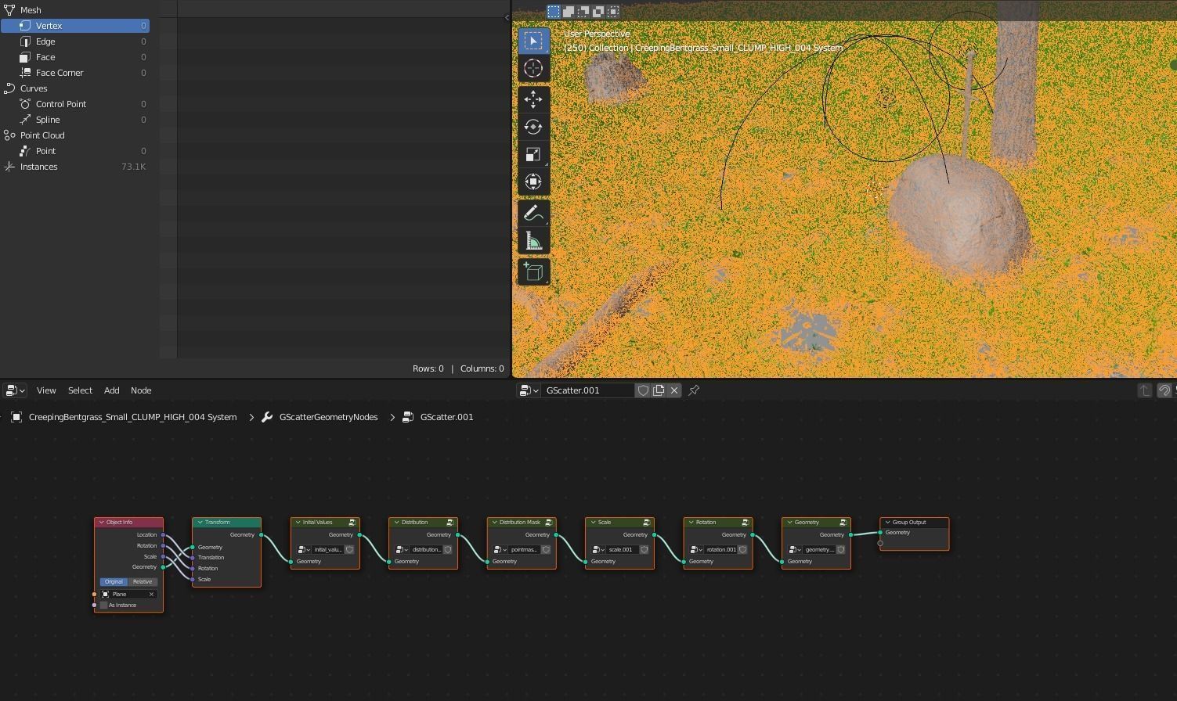1177x701 pixels.
Task: Set selection mode to intersect selection
Action: coord(613,11)
